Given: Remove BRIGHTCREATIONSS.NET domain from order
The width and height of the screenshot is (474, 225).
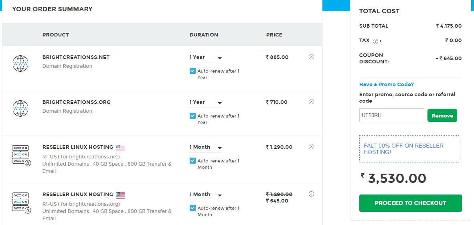Looking at the screenshot, I should 311,57.
